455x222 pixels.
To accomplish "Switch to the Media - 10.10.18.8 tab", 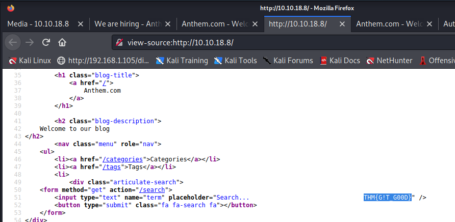I will pos(39,24).
